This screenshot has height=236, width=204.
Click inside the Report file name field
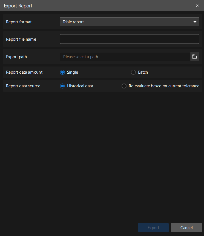pyautogui.click(x=129, y=39)
